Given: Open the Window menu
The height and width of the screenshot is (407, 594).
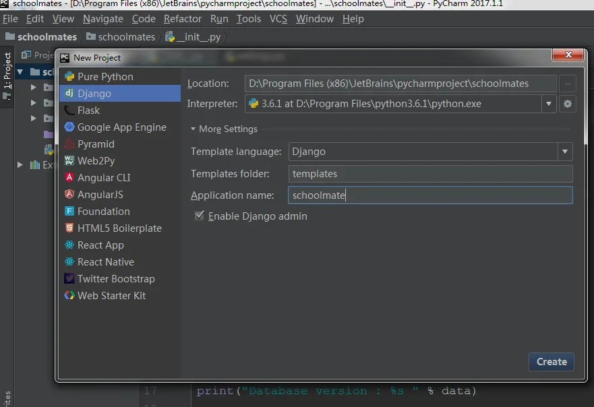Looking at the screenshot, I should 315,19.
